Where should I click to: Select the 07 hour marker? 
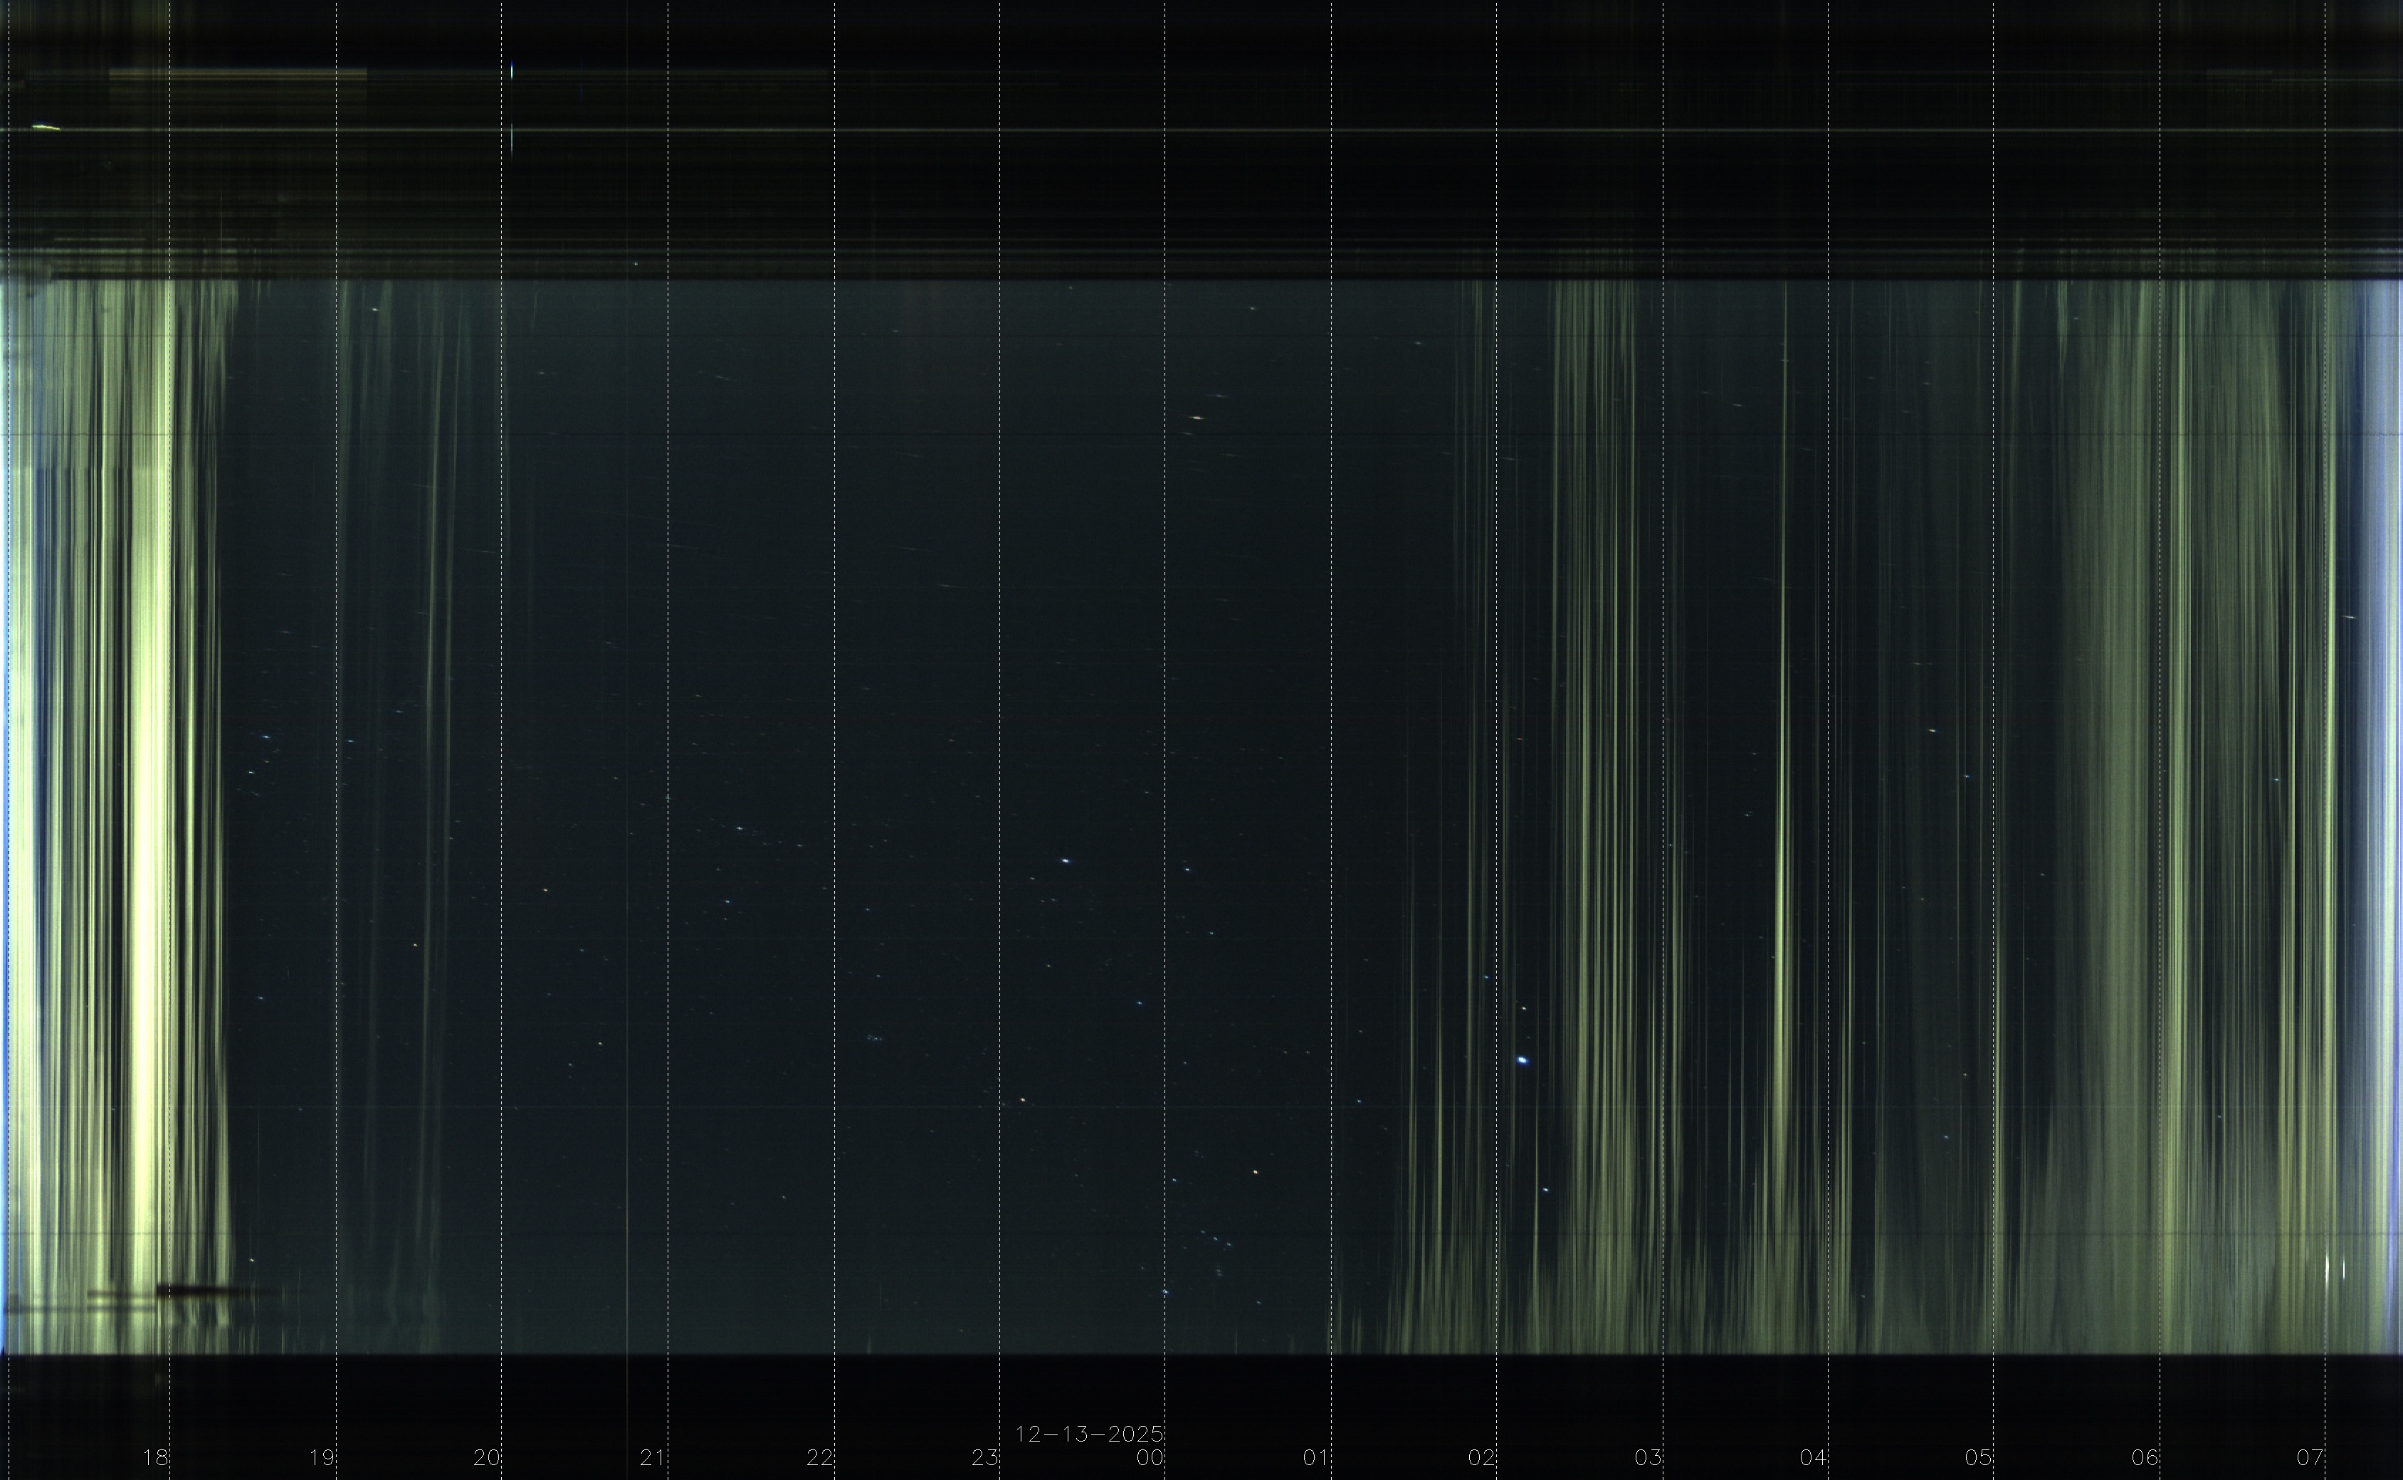point(2311,1457)
